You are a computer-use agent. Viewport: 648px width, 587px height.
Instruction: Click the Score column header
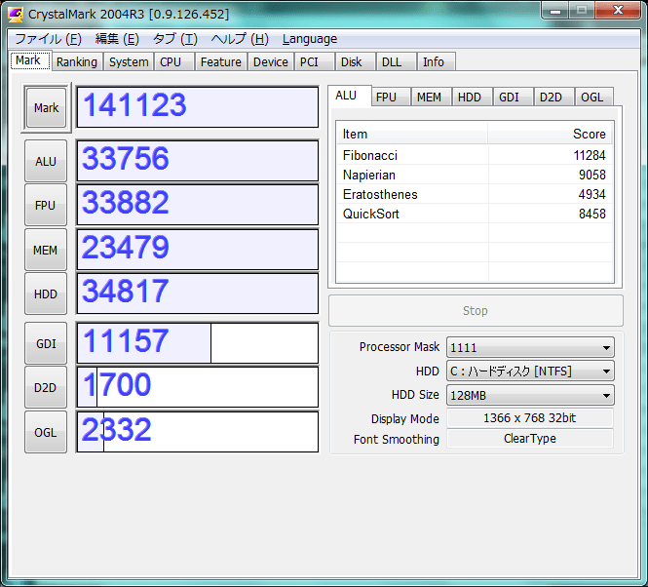click(550, 134)
